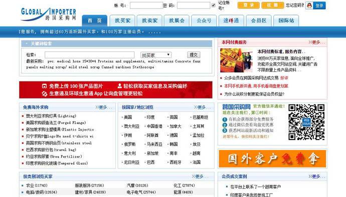Browse buyers from 法国

click(197, 162)
